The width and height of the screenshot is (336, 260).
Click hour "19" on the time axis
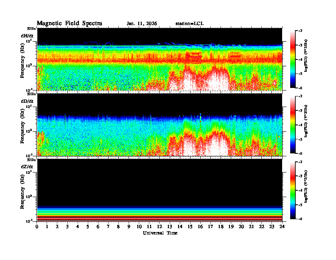click(x=231, y=226)
